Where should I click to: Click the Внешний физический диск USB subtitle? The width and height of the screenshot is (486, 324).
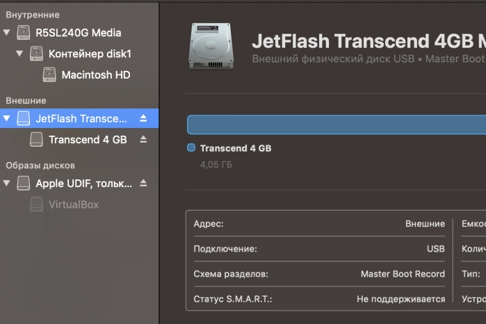pos(333,58)
